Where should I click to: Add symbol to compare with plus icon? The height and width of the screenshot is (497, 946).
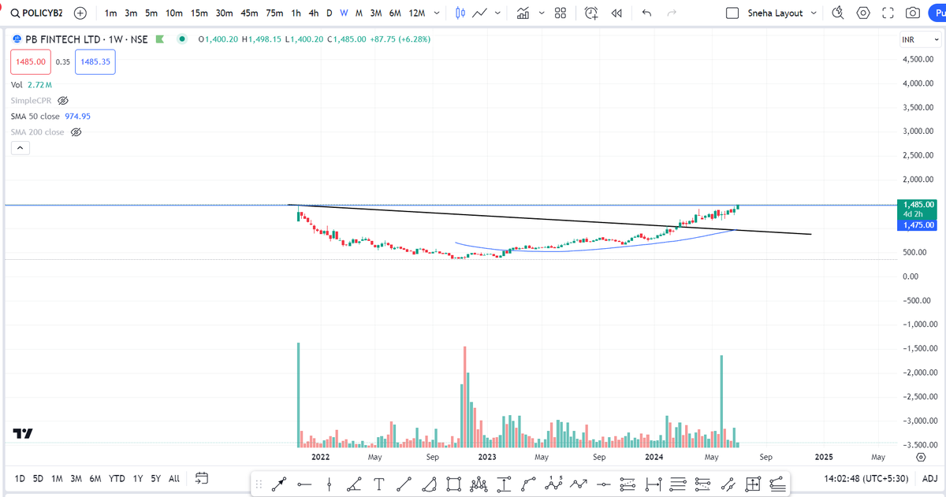[80, 13]
